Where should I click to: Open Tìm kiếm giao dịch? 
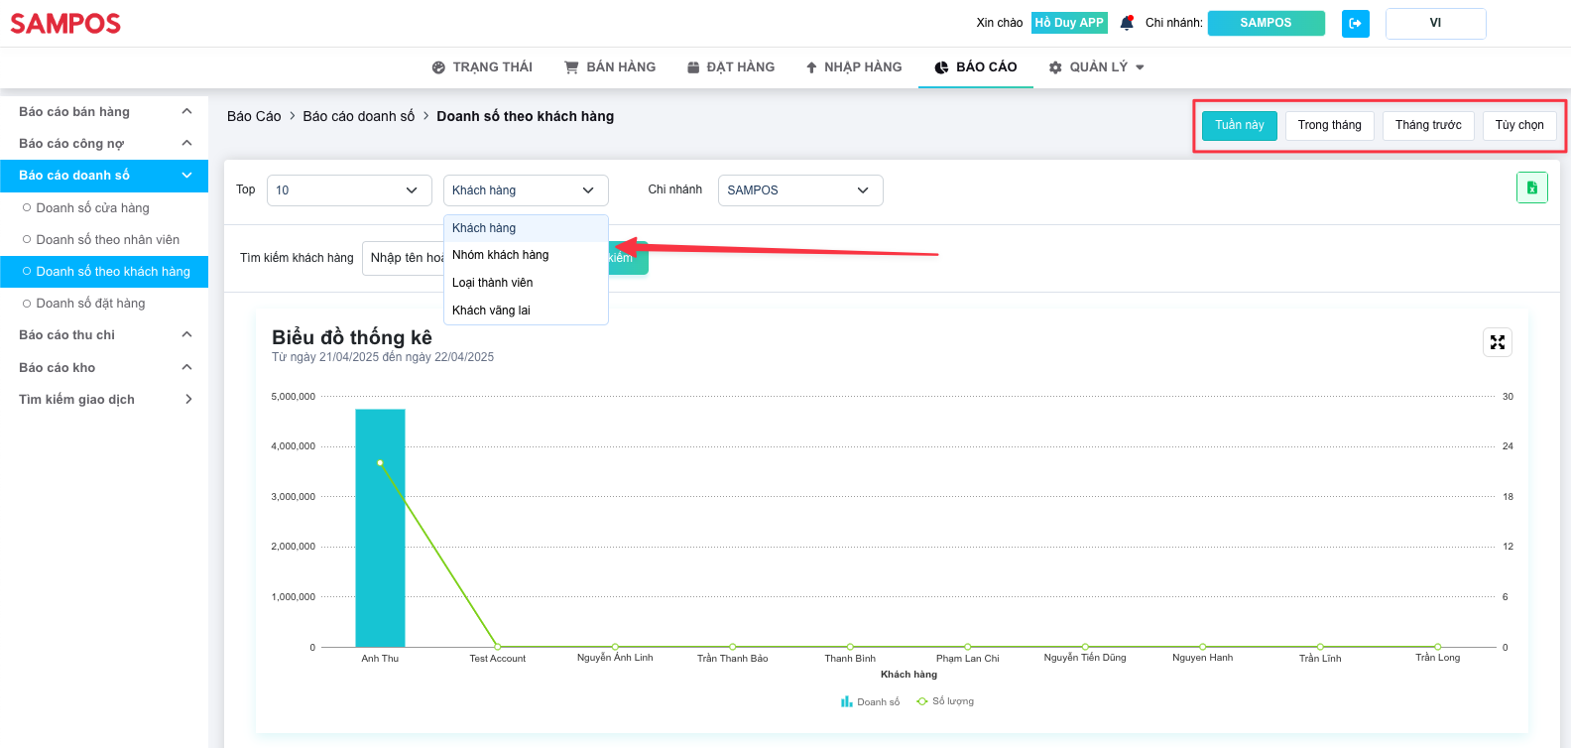pyautogui.click(x=104, y=400)
